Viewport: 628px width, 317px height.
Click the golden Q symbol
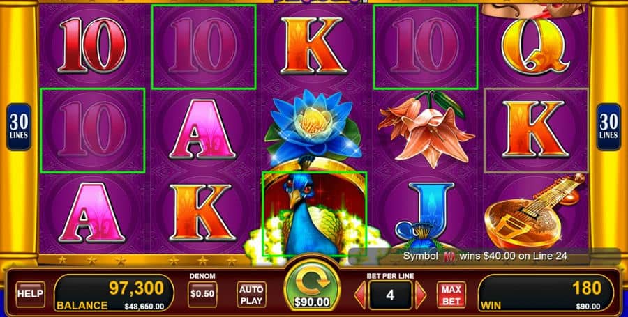click(x=535, y=45)
